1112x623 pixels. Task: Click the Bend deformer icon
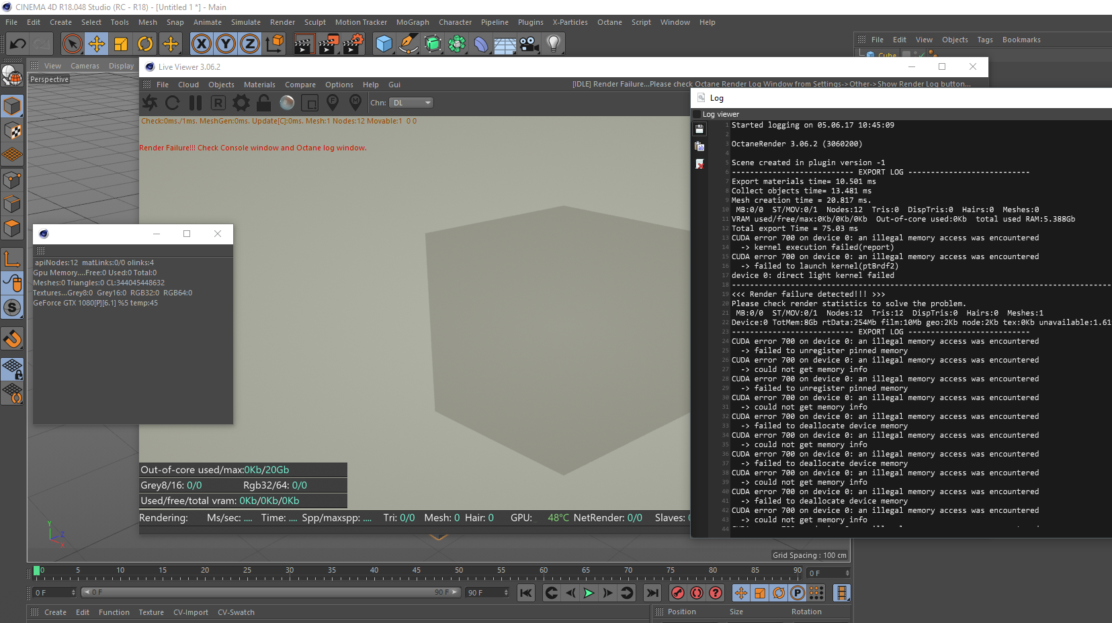481,44
